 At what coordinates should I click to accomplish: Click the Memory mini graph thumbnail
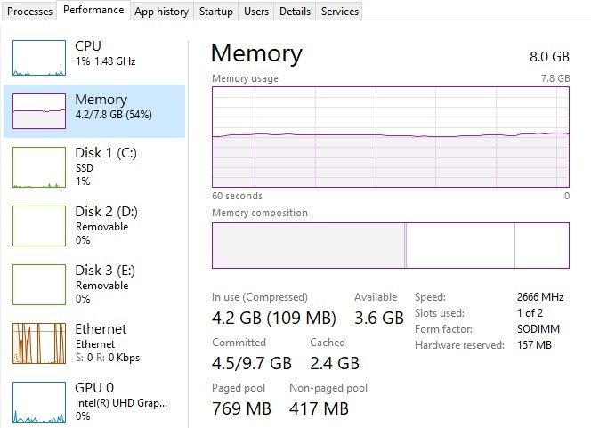point(39,111)
